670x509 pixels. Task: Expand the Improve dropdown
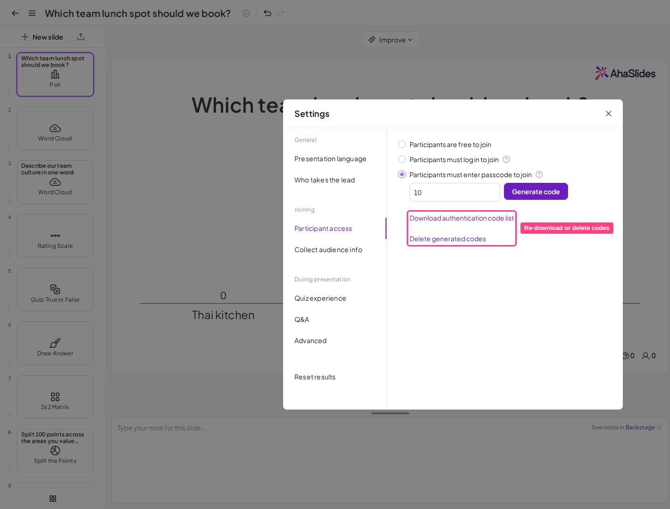pyautogui.click(x=390, y=40)
